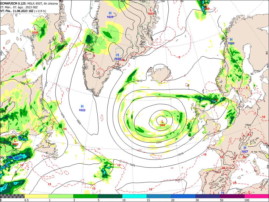Image resolution: width=269 pixels, height=202 pixels.
Task: Click the valid time line 'VT: Fös.. 11.08.2023 18Z'
Action: pyautogui.click(x=17, y=11)
